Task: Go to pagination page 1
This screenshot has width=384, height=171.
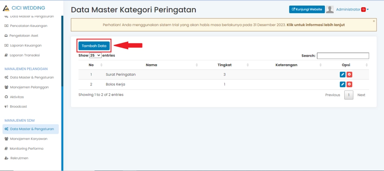Action: point(349,95)
